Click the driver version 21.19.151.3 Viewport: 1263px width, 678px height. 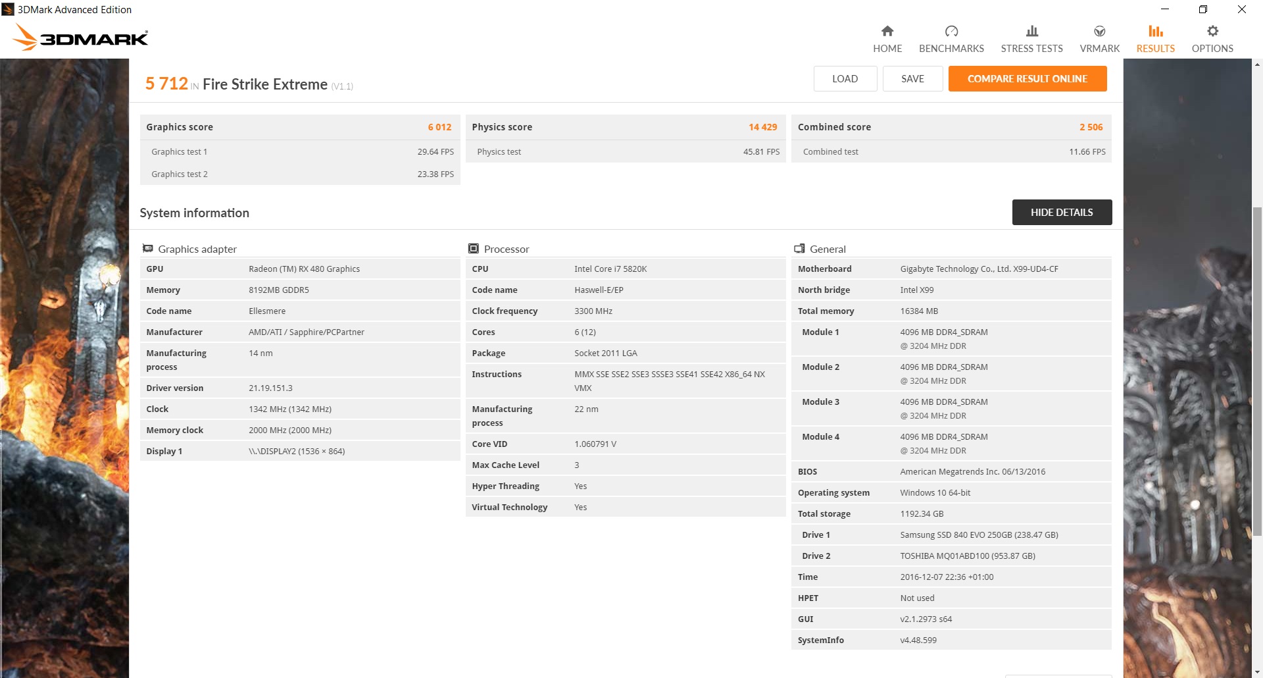tap(270, 388)
